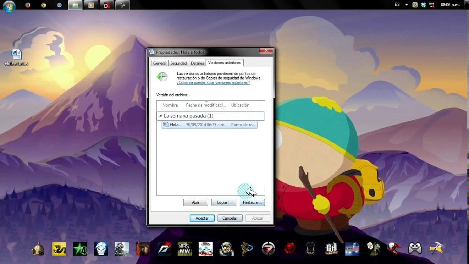
Task: Open ES language bar selector
Action: 397,5
